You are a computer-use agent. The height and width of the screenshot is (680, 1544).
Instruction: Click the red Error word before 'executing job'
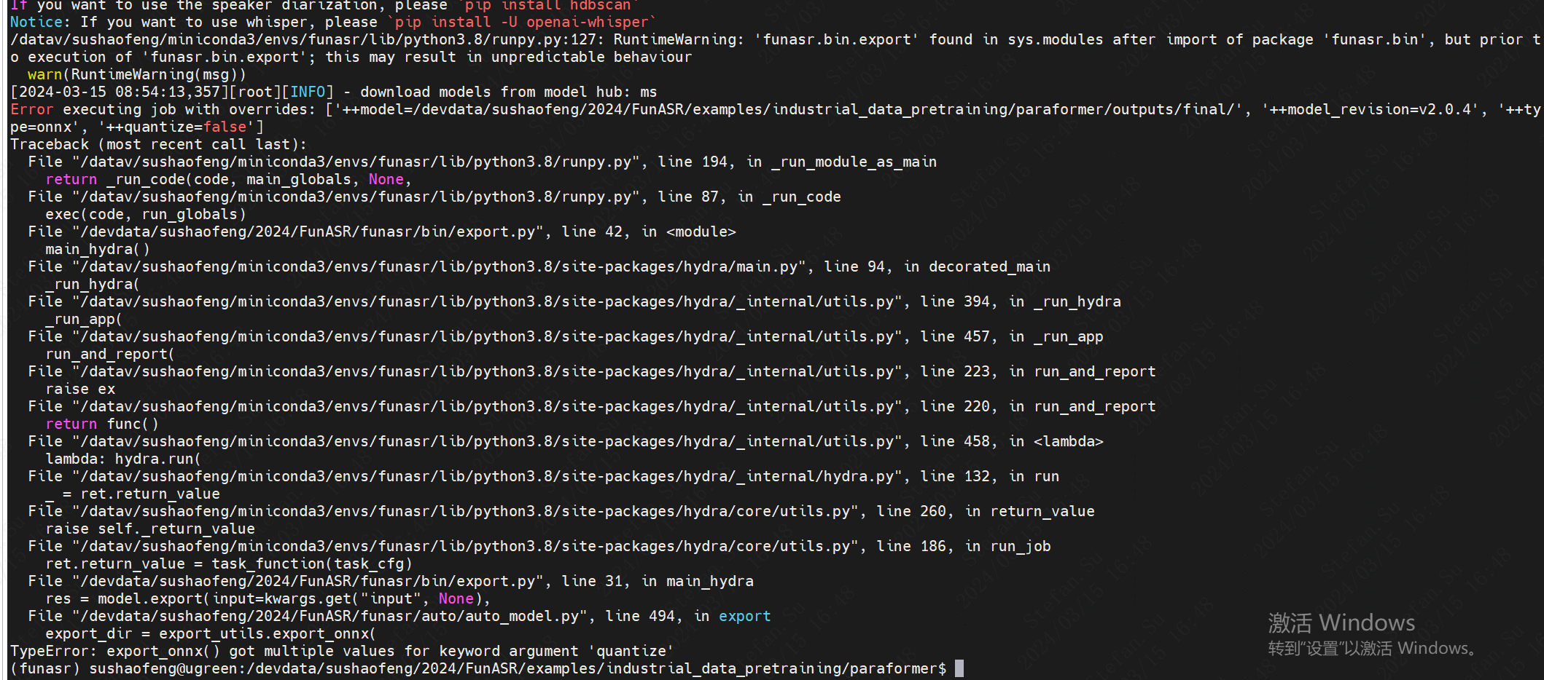click(x=31, y=109)
